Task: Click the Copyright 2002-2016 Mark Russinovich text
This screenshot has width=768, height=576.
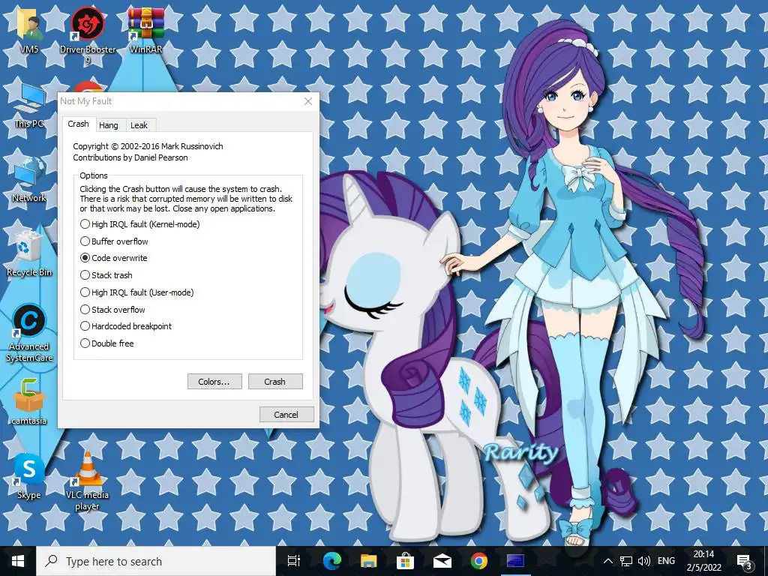Action: 148,146
